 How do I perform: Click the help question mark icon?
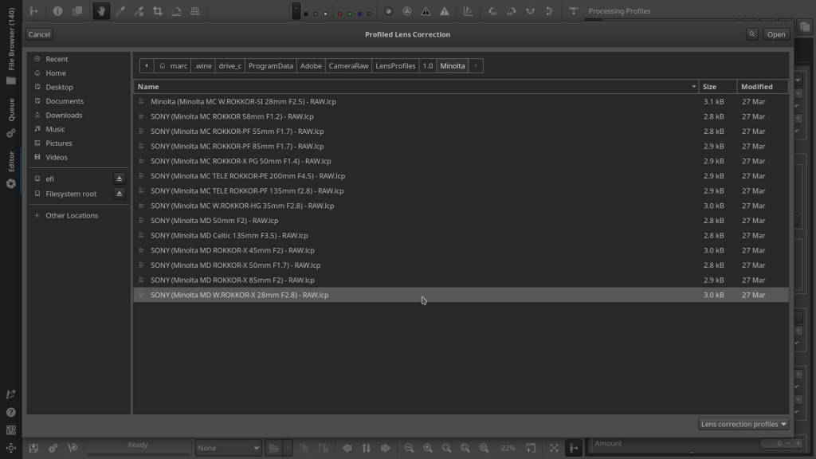click(11, 413)
